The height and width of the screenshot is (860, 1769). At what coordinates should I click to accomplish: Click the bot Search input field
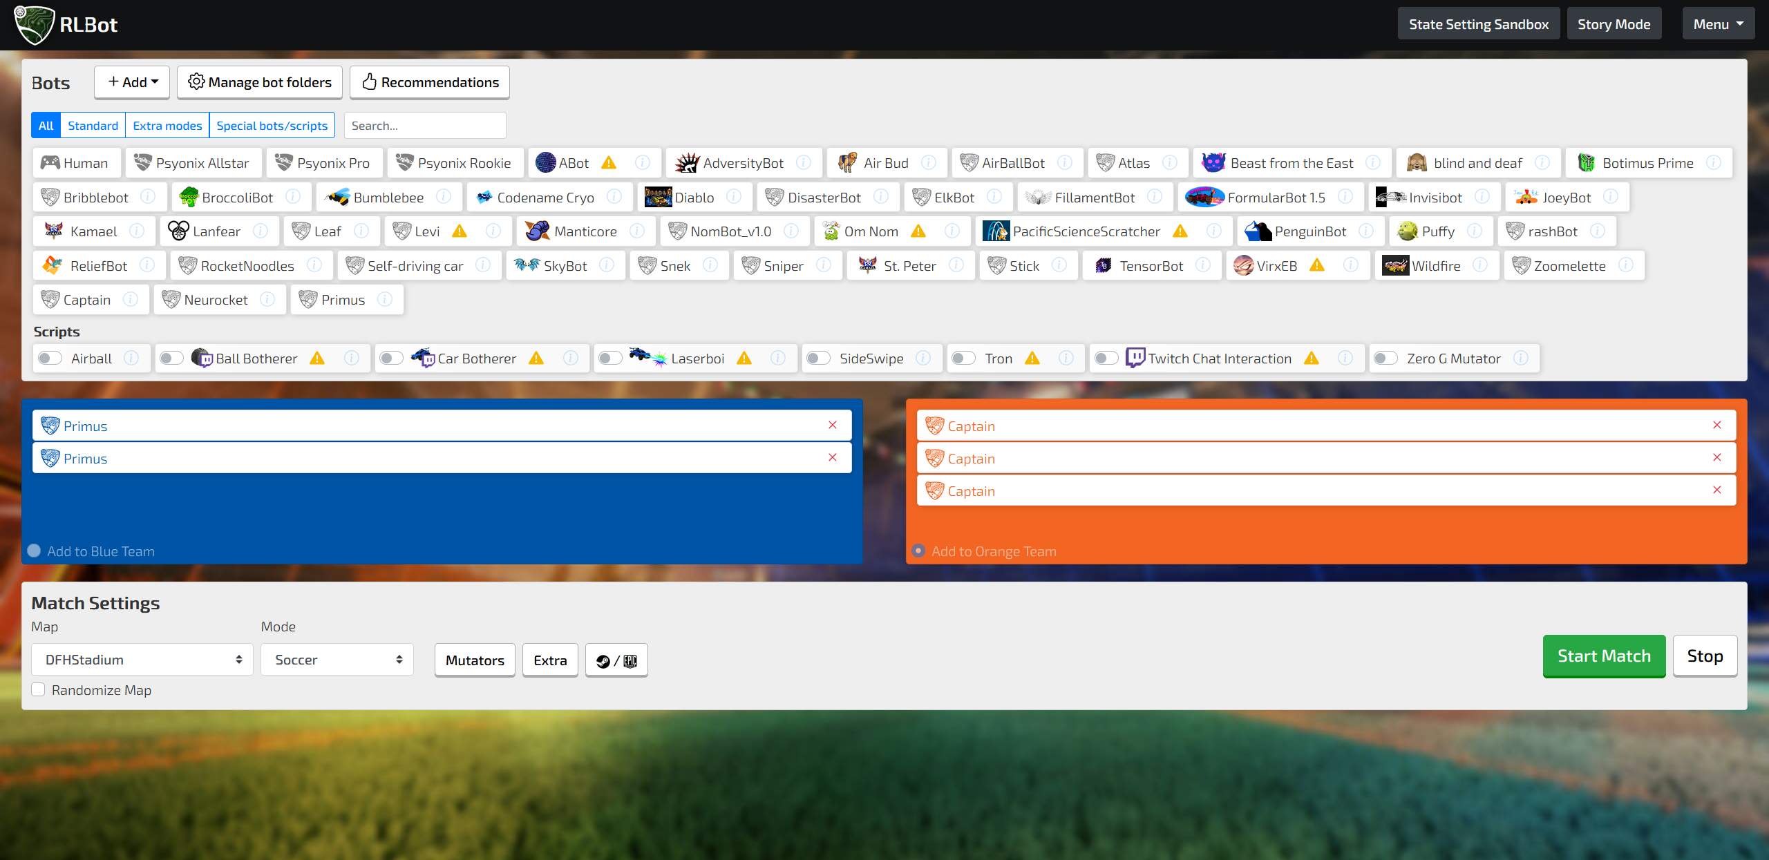(x=425, y=125)
